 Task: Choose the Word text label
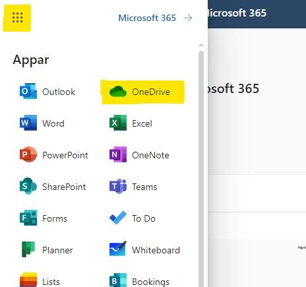(x=53, y=123)
